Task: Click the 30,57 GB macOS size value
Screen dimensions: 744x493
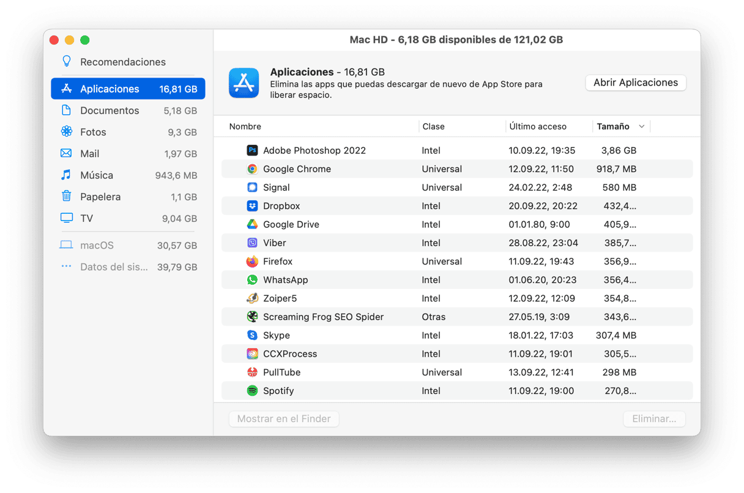Action: tap(177, 246)
